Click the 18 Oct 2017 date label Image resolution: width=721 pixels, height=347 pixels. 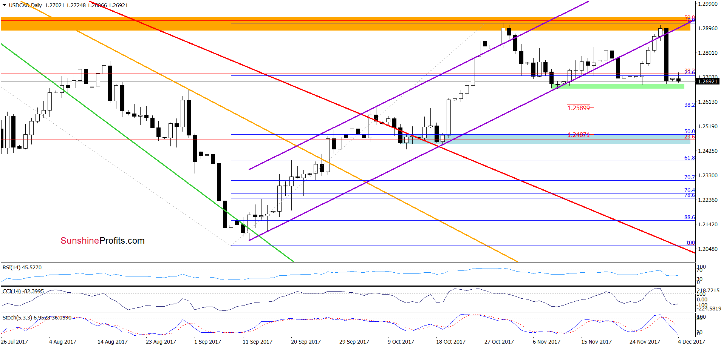coord(451,342)
